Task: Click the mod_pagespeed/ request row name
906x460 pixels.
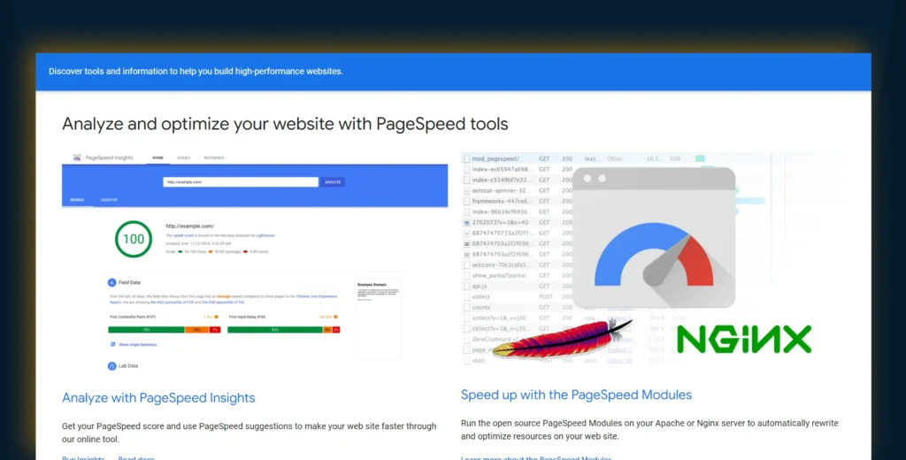Action: point(495,159)
